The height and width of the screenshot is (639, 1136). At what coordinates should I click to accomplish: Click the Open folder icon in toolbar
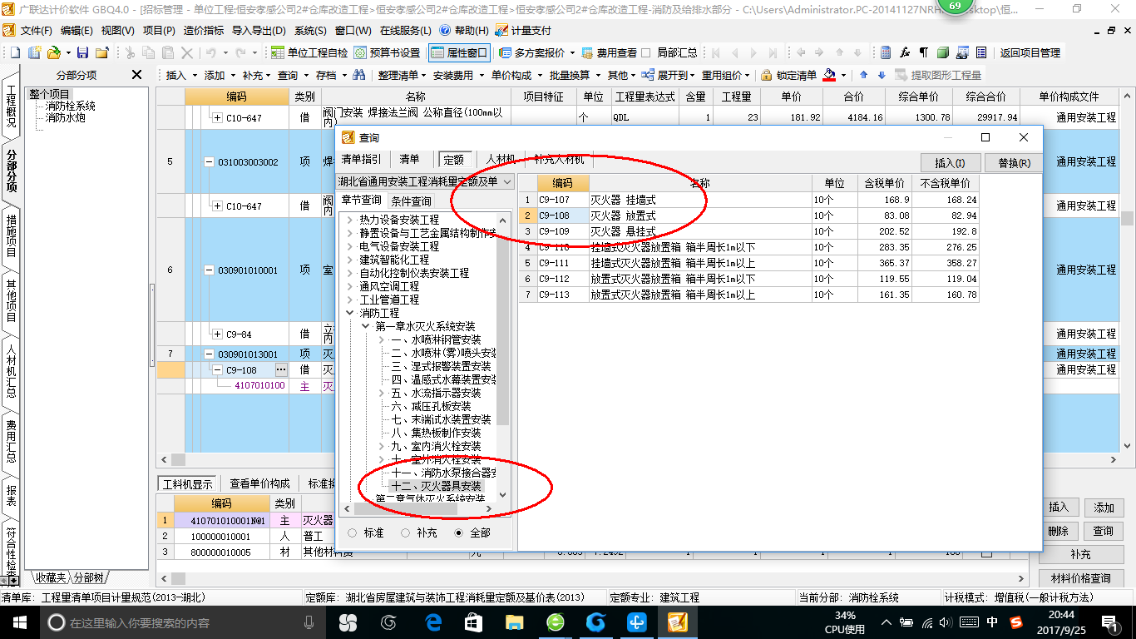point(54,52)
